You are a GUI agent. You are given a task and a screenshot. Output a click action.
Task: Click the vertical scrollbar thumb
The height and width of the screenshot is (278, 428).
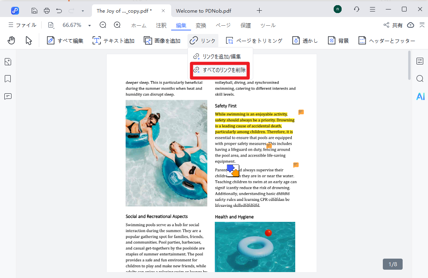409,65
